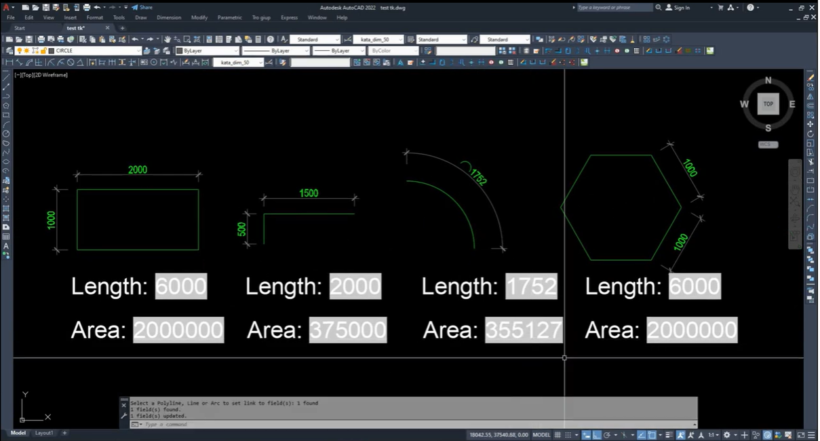Toggle grid display in status bar
Viewport: 820px width, 441px height.
click(x=559, y=435)
